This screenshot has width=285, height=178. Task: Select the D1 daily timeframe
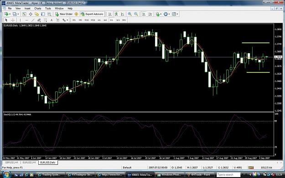click(112, 20)
